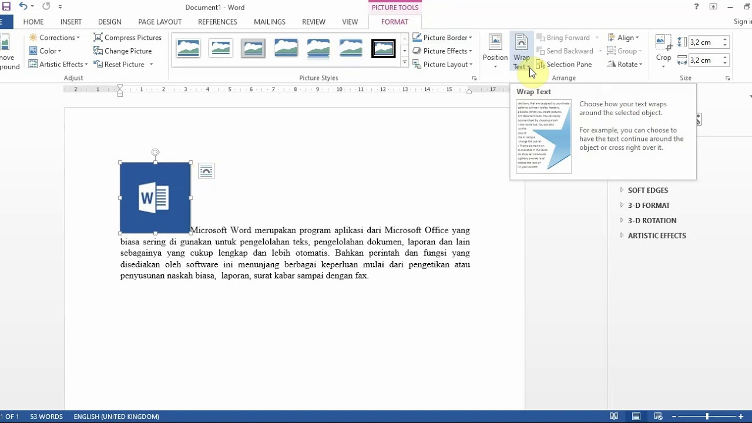Open Reset Picture dropdown arrow
The image size is (752, 423).
(x=151, y=65)
